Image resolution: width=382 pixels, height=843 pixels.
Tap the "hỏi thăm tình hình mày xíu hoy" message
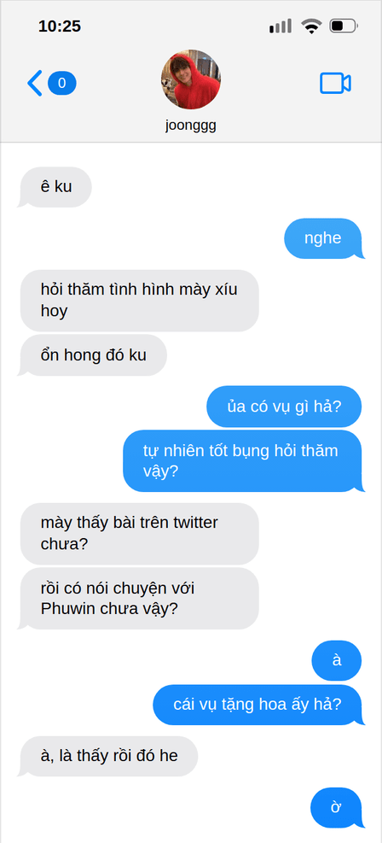click(140, 301)
